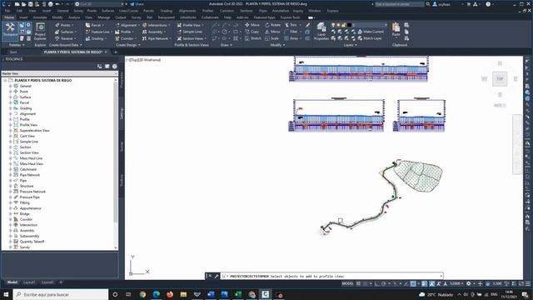
Task: Select the Scale tool
Action: click(272, 38)
